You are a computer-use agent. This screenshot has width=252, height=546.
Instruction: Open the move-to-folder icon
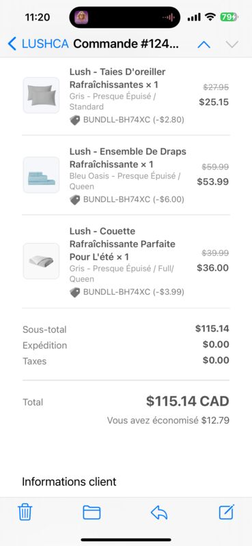pos(92,513)
